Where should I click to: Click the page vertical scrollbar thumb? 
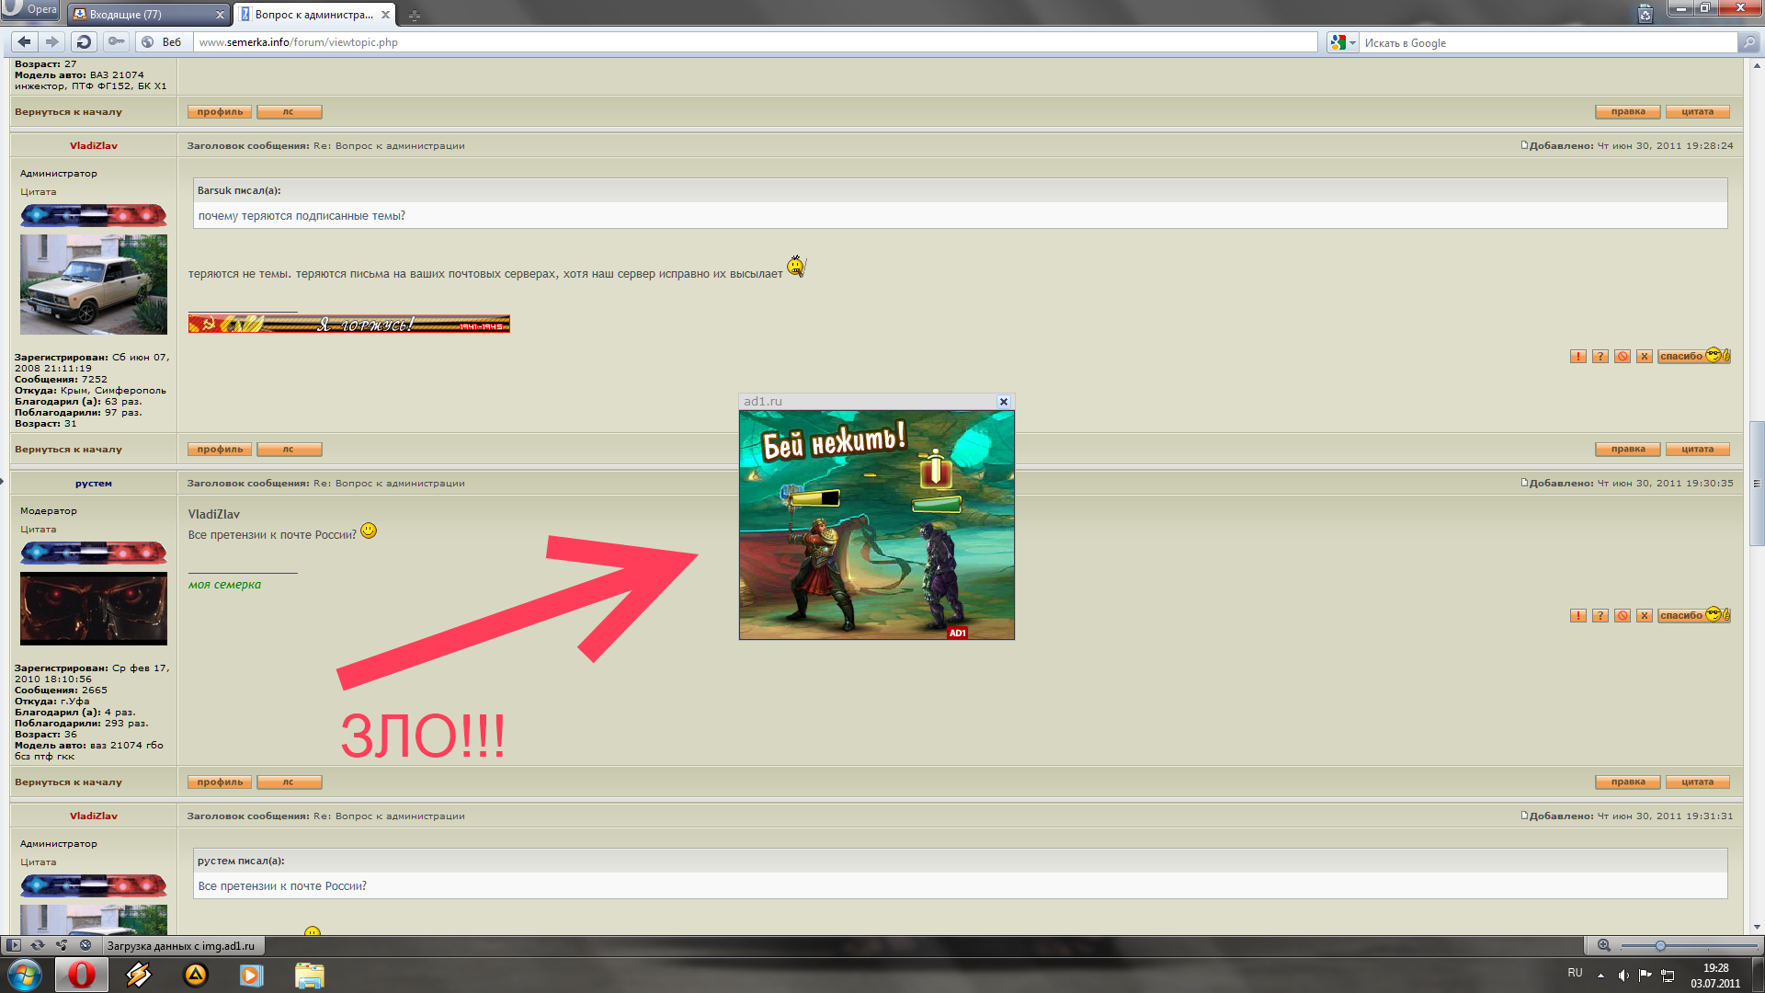pos(1757,483)
